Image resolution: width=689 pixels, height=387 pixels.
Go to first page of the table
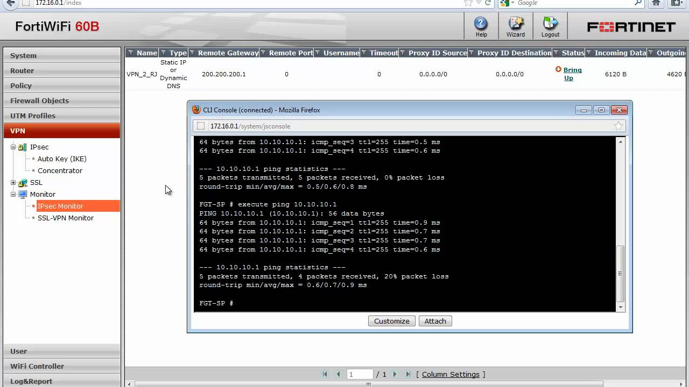(x=325, y=374)
